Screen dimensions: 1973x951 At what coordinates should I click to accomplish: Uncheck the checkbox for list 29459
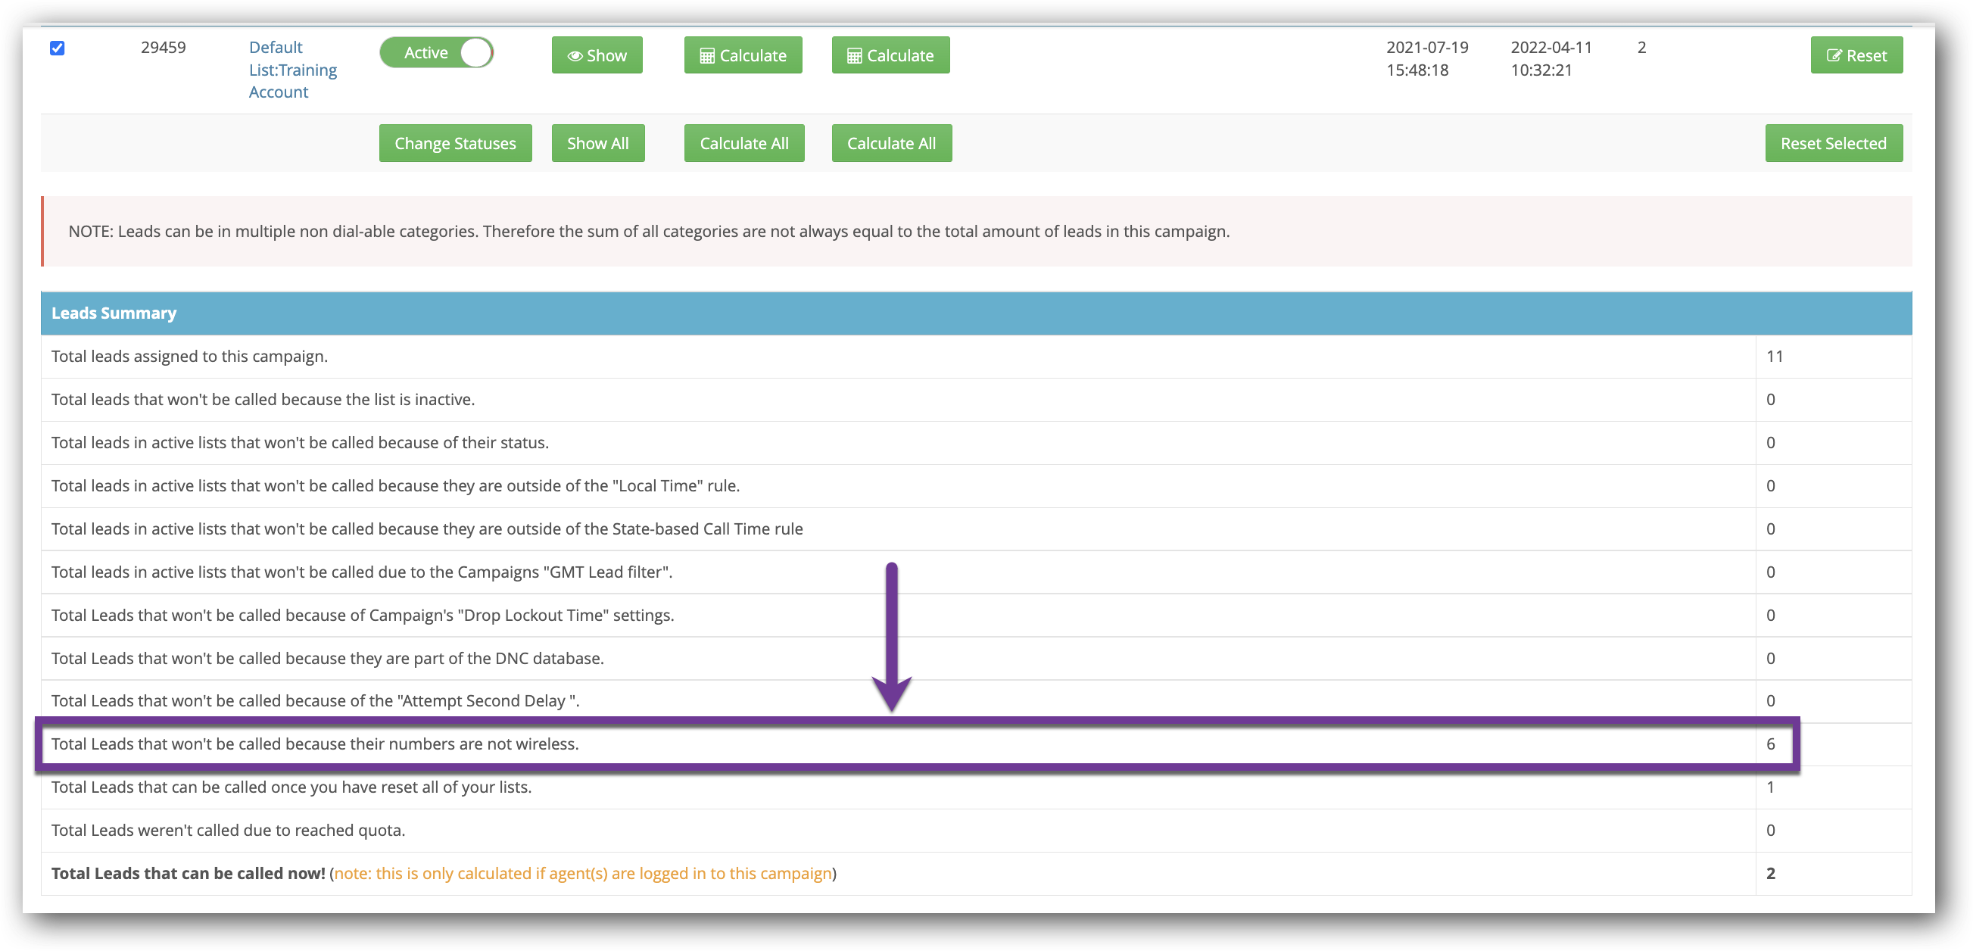[58, 48]
